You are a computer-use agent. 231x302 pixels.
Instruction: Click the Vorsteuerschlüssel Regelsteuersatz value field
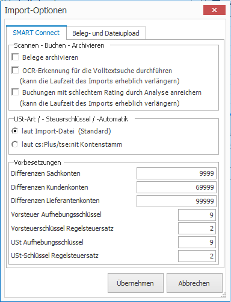coord(197,228)
